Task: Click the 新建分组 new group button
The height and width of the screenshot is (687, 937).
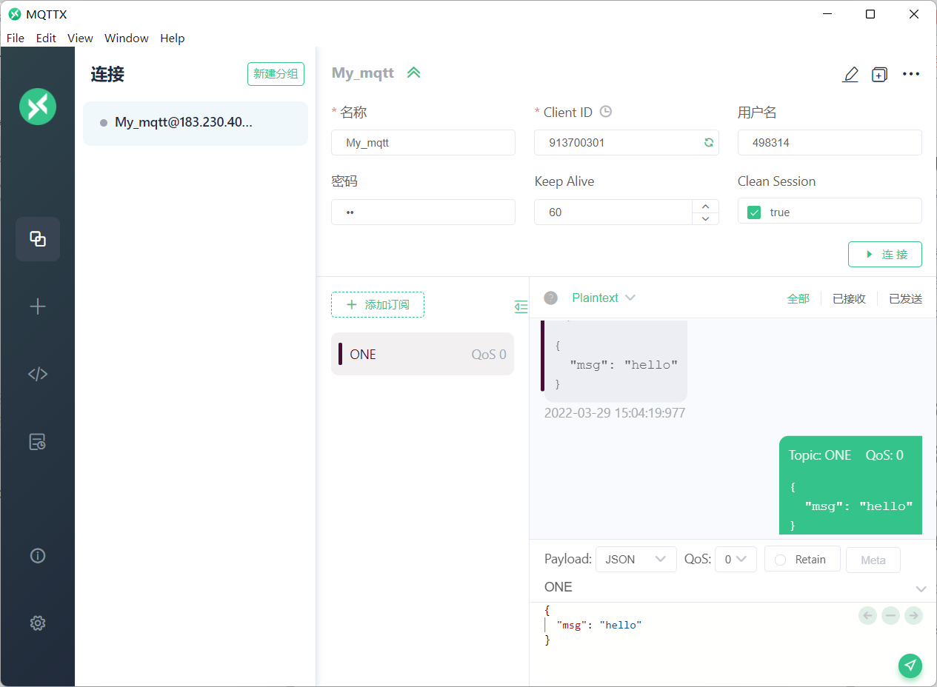Action: (276, 74)
